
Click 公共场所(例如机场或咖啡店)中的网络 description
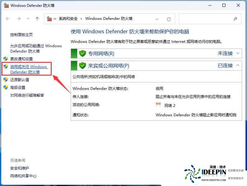pyautogui.click(x=104, y=77)
